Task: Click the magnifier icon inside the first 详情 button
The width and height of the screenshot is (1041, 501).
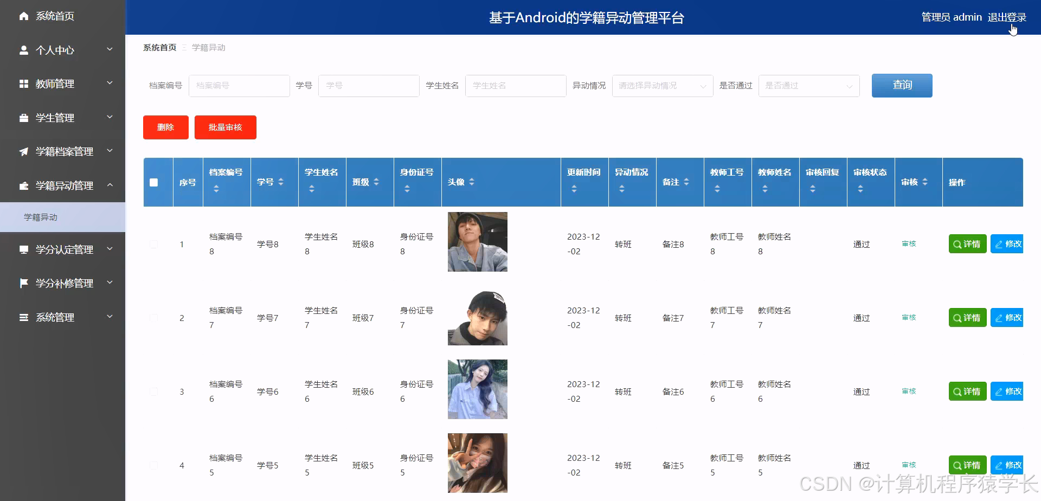Action: pos(956,243)
